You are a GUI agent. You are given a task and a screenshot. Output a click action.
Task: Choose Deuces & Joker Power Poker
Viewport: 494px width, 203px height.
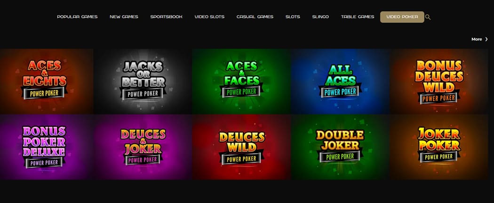tap(143, 147)
